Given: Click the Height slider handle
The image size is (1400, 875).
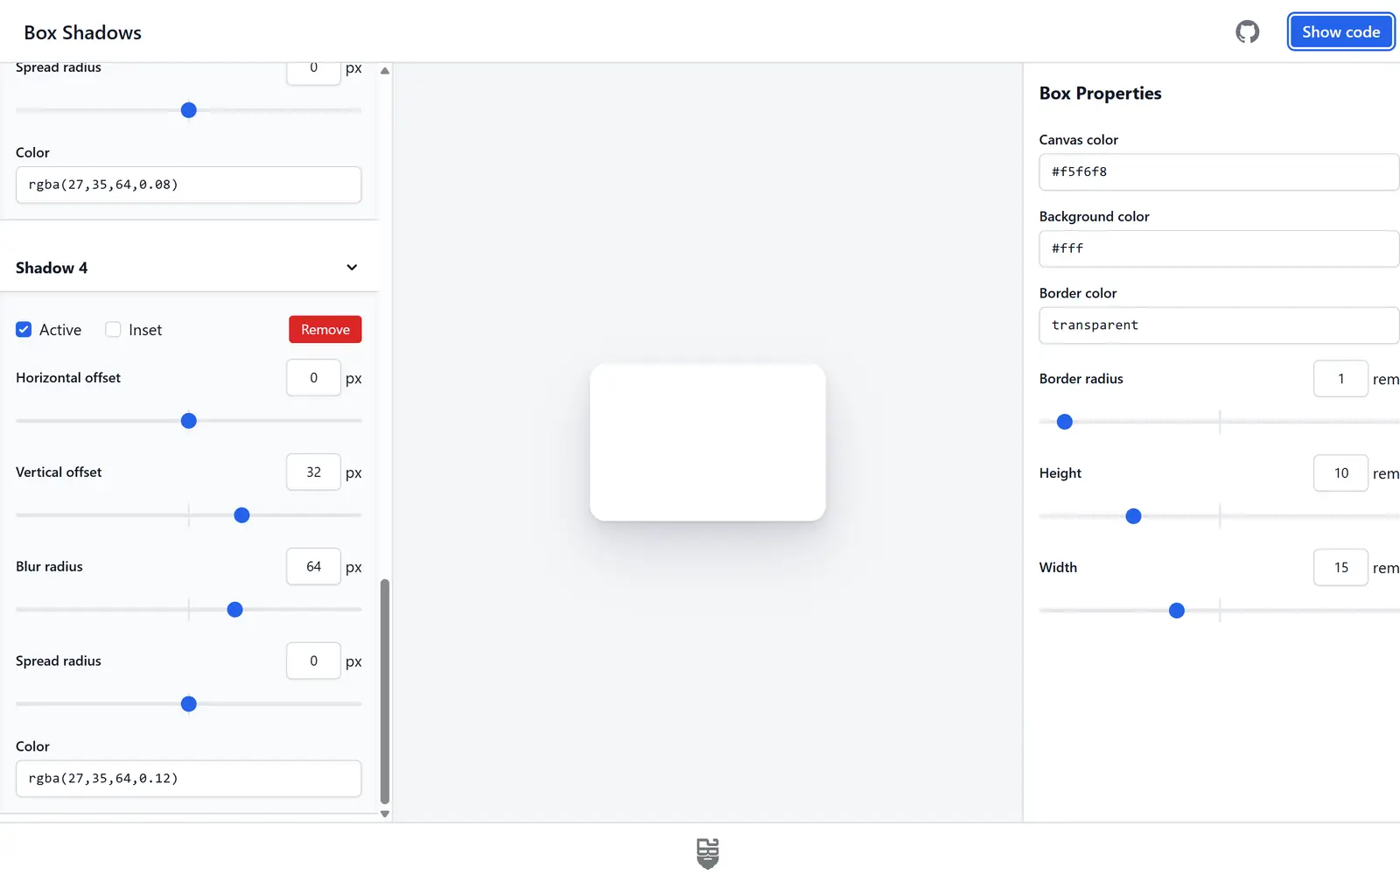Looking at the screenshot, I should coord(1133,516).
